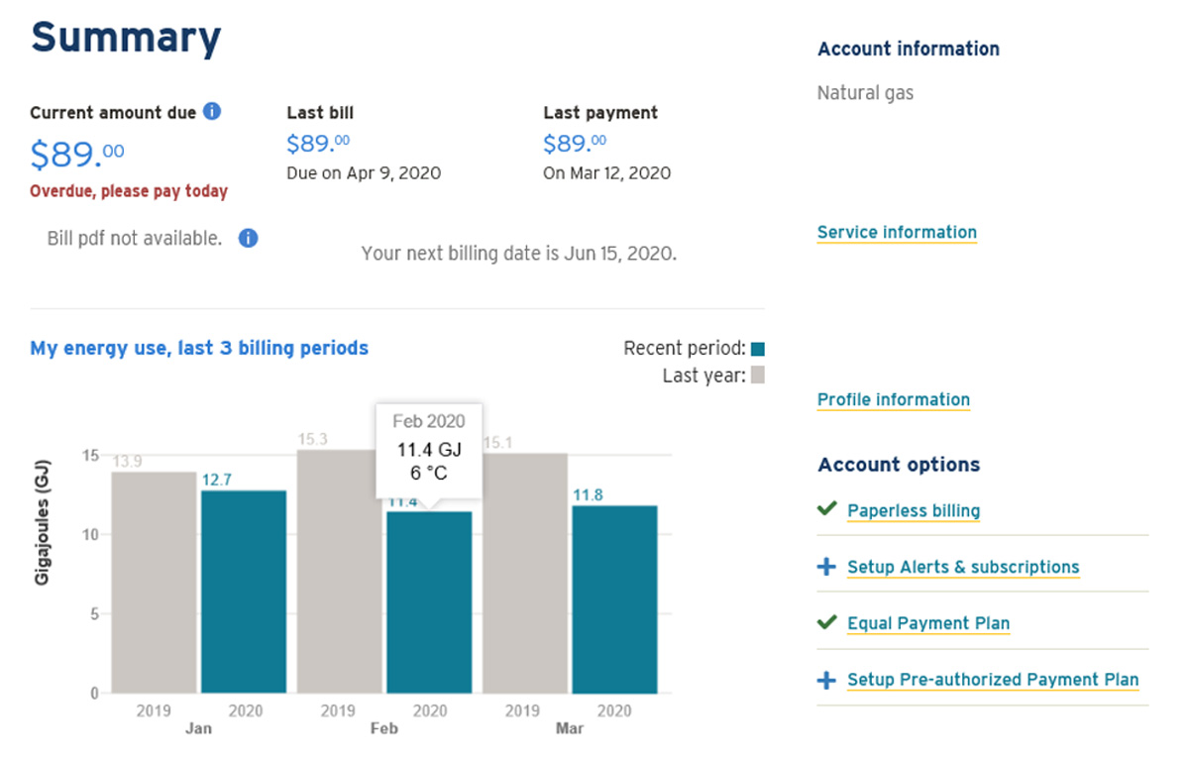
Task: Open Paperless billing option
Action: (x=914, y=511)
